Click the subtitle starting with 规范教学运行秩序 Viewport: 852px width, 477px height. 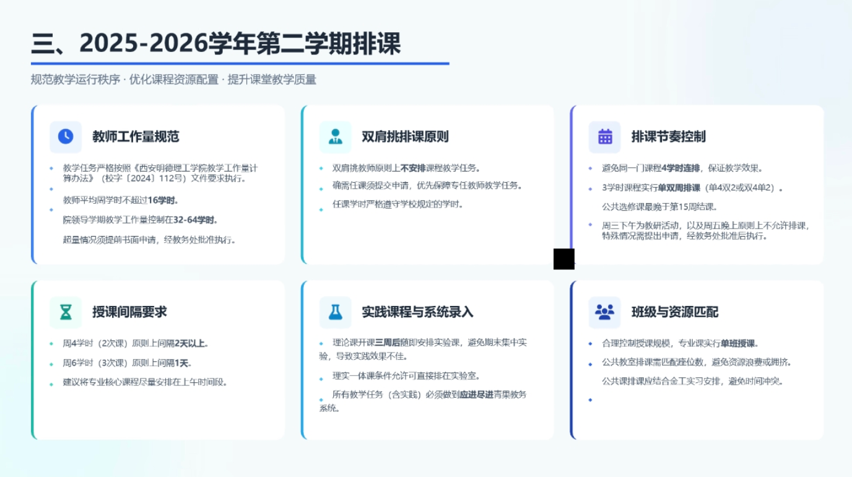(x=173, y=80)
